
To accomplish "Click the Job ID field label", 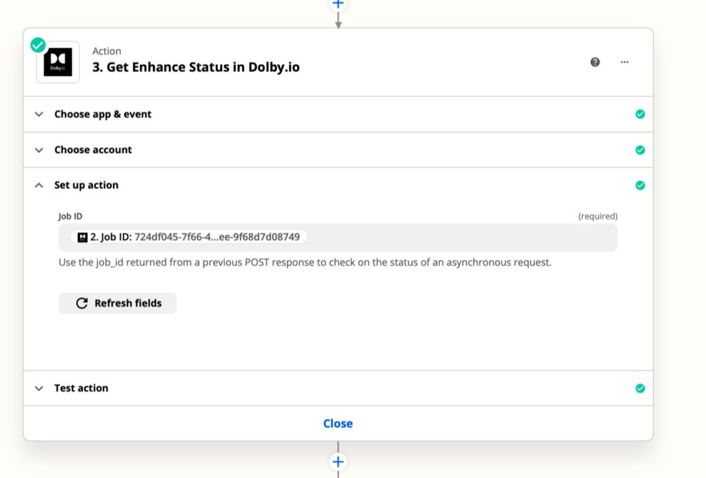I will pos(70,217).
